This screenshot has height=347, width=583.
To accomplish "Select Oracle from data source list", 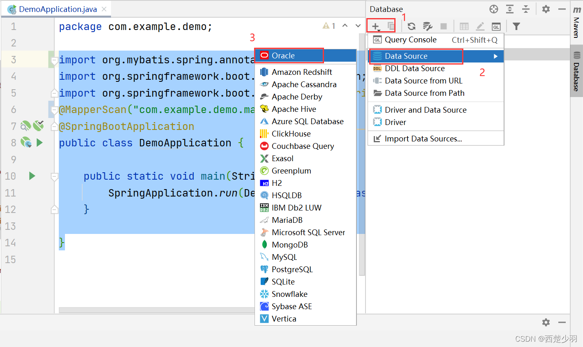I will coord(305,56).
